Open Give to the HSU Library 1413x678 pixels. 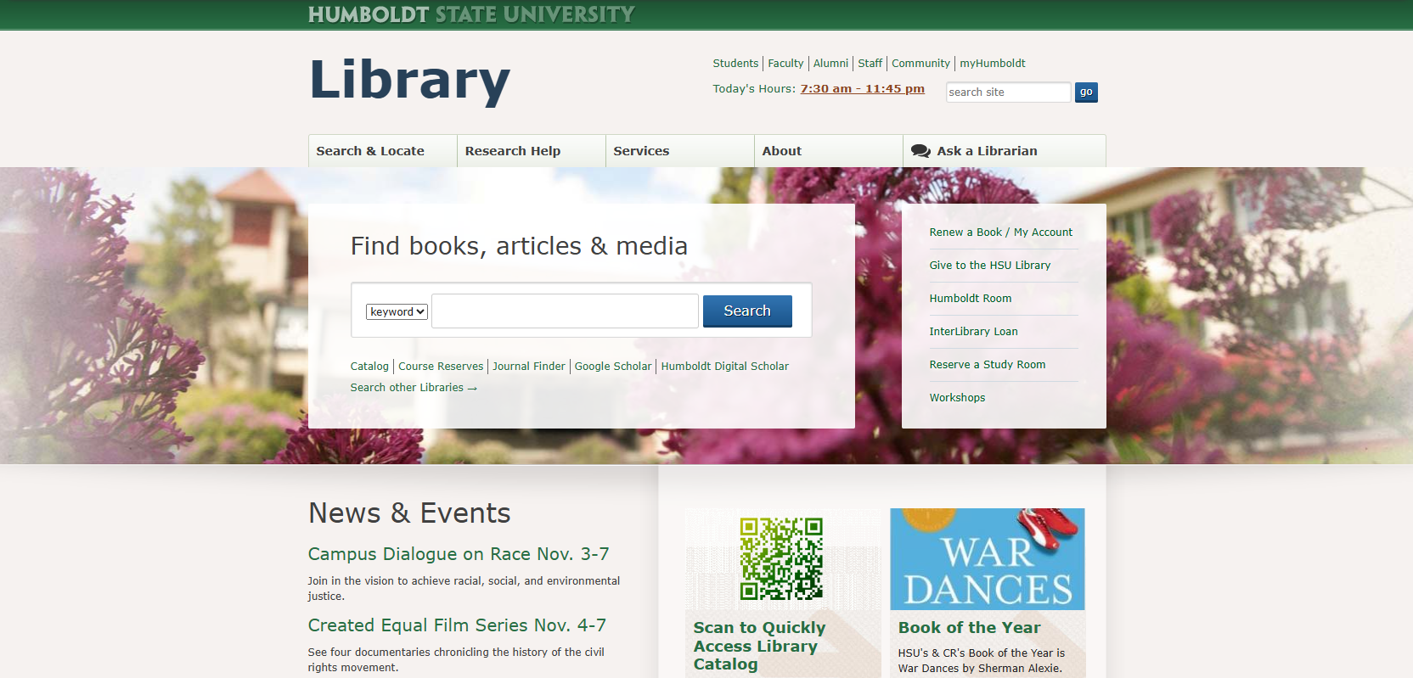click(x=989, y=265)
